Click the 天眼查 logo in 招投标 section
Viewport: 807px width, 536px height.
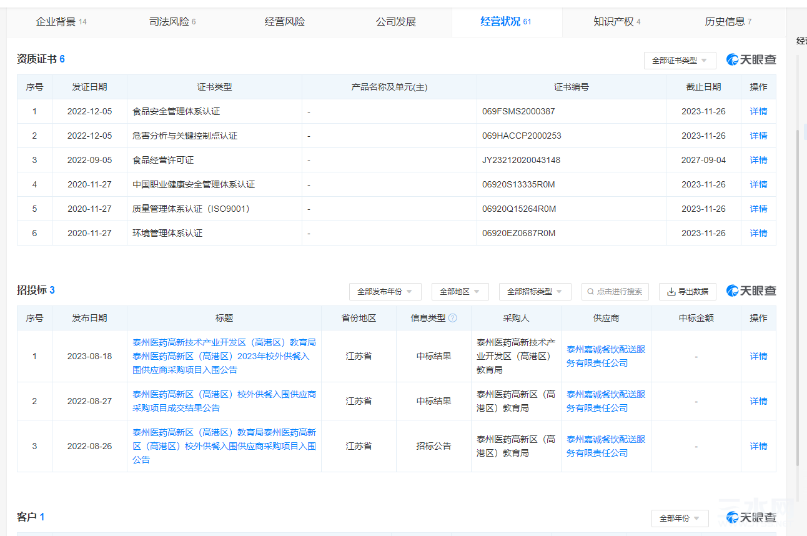(751, 291)
